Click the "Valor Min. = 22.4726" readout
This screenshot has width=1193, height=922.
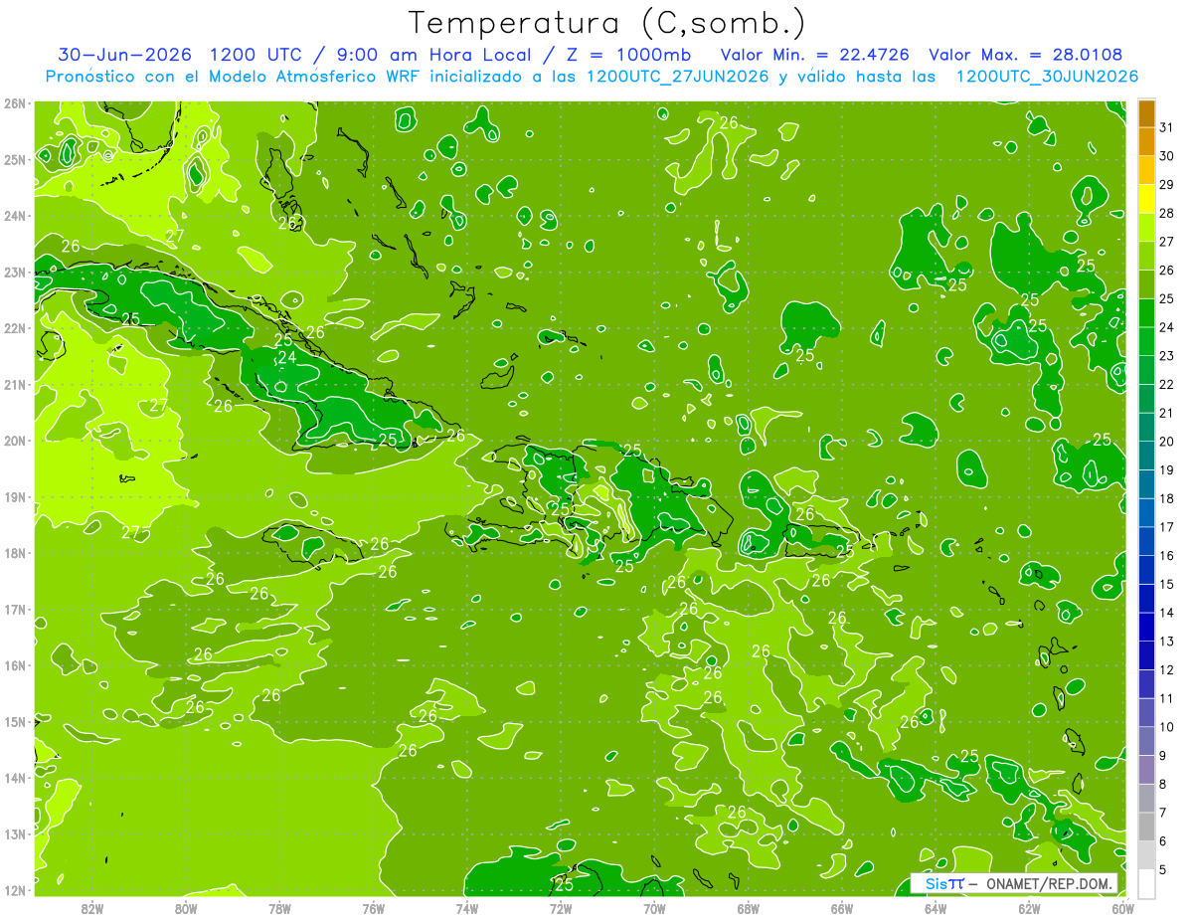(815, 55)
